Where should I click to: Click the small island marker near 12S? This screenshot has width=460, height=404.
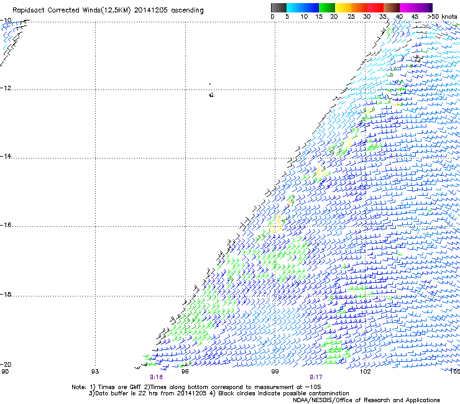pos(211,94)
